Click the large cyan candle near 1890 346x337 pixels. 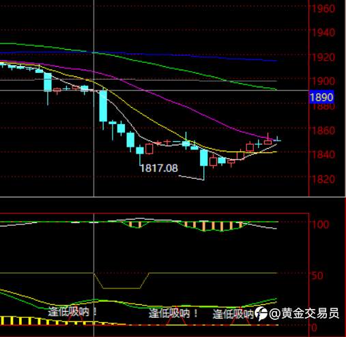coord(103,106)
